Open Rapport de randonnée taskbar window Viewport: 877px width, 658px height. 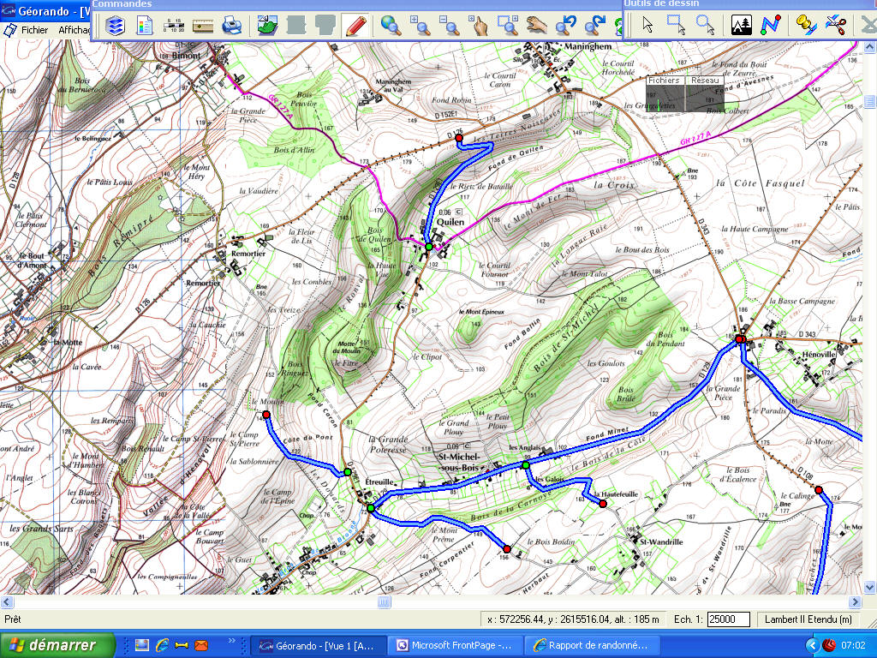[x=593, y=646]
